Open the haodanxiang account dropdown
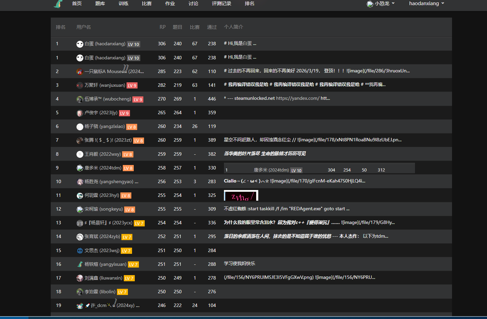 tap(427, 3)
